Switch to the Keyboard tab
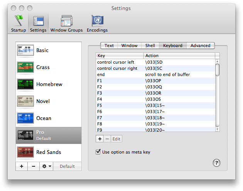The image size is (243, 191). pyautogui.click(x=173, y=46)
